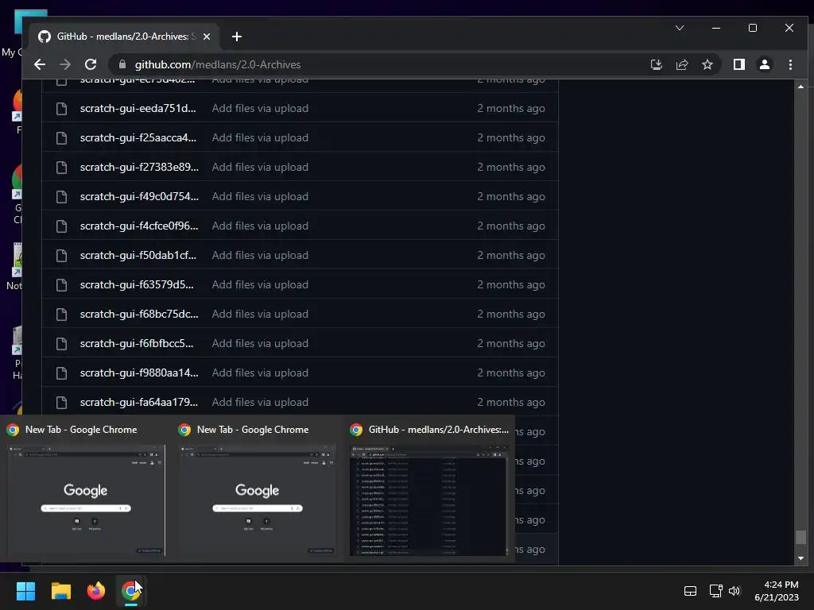
Task: Open file scratch-gui-f50dab1cf...
Action: click(x=138, y=255)
